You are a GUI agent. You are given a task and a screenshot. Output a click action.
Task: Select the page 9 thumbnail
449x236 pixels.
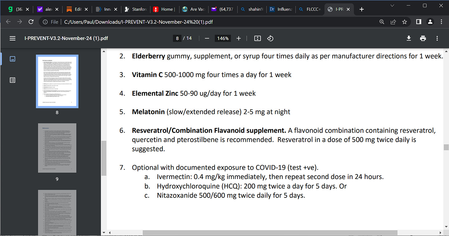[x=57, y=147]
